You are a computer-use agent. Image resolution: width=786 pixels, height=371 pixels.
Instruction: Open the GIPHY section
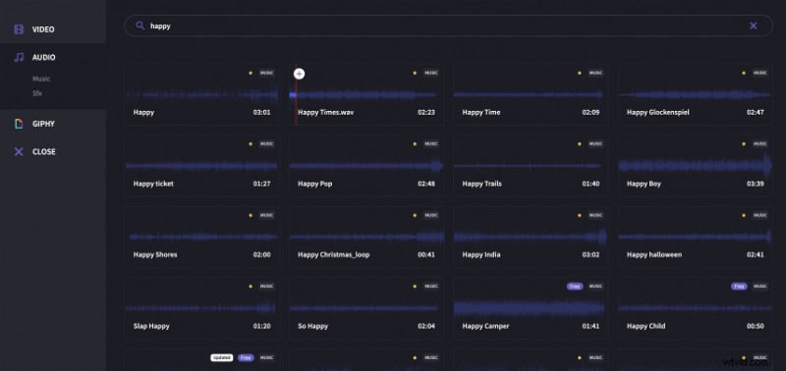click(43, 124)
